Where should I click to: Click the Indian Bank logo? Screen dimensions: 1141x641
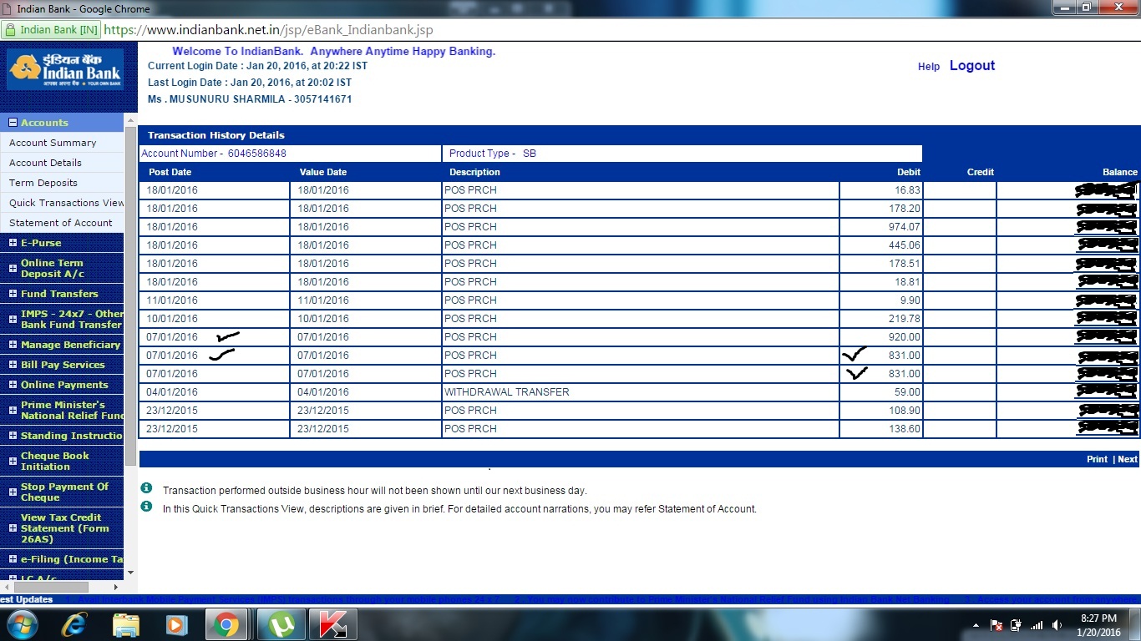coord(65,69)
